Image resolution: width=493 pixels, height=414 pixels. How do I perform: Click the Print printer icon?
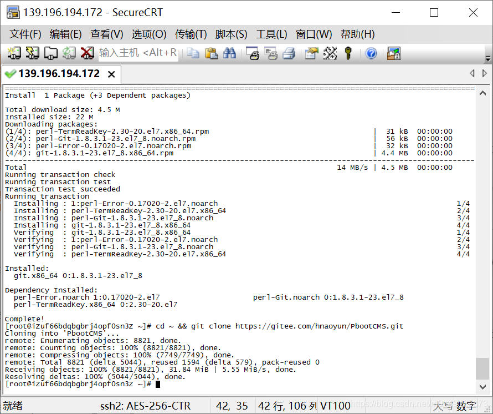click(289, 53)
